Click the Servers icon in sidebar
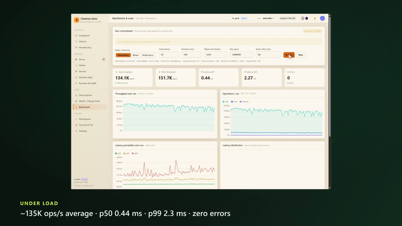Image resolution: width=402 pixels, height=226 pixels. 76,71
